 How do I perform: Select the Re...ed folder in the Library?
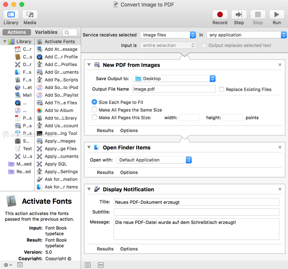point(20,172)
